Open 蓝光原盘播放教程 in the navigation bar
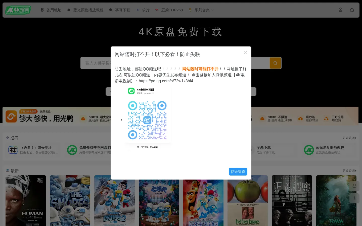 85,10
